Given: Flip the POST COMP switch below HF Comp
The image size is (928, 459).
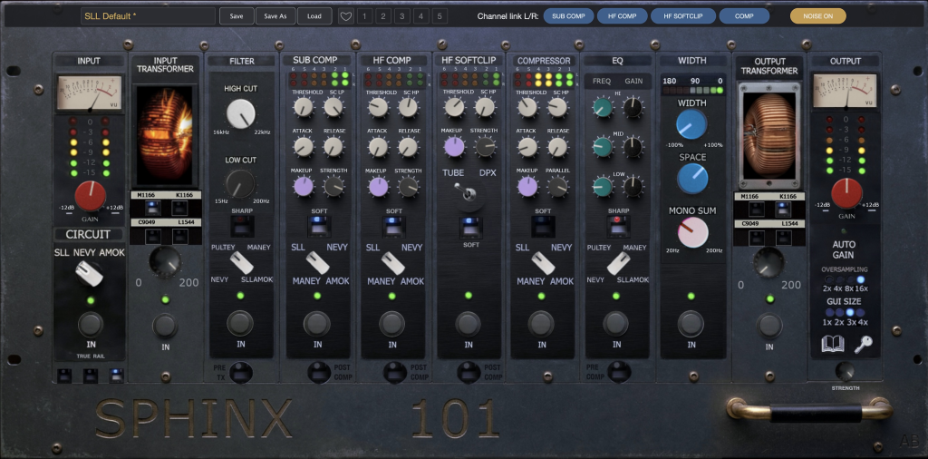Looking at the screenshot, I should click(395, 372).
